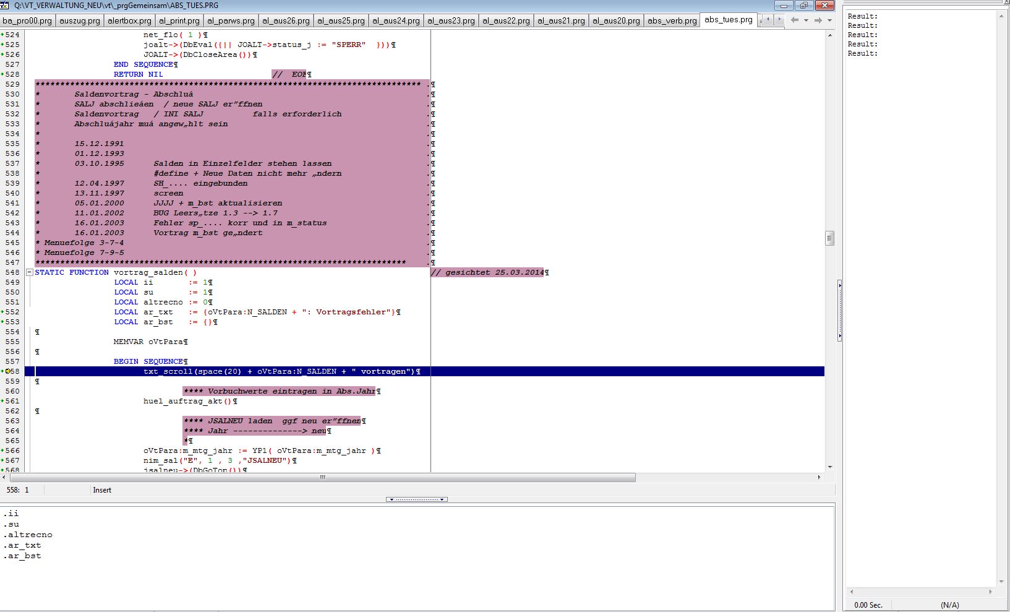
Task: Click the application icon in title bar
Action: tap(5, 5)
